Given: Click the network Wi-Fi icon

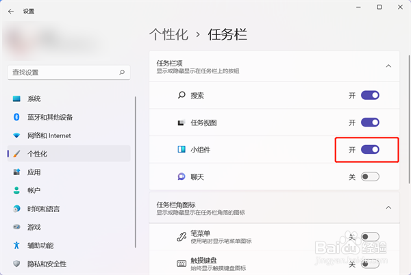Looking at the screenshot, I should (16, 135).
